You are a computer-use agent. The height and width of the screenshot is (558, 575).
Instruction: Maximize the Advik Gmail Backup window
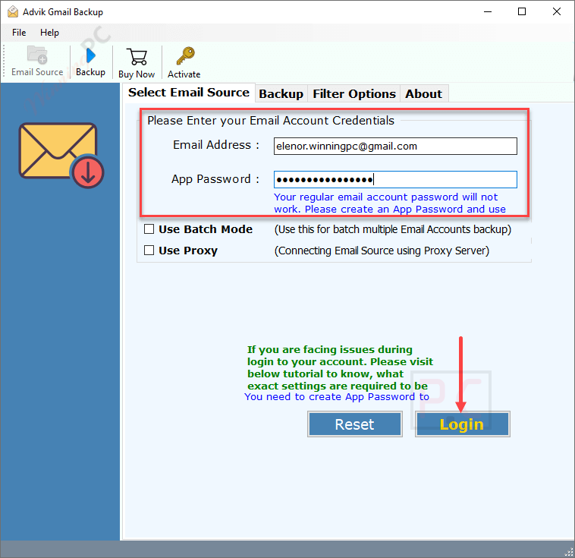coord(522,11)
